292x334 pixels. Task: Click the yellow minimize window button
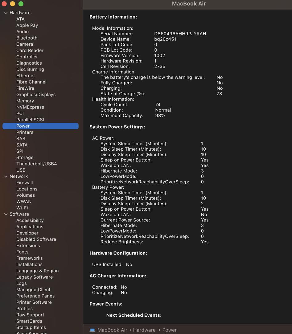(13, 4)
